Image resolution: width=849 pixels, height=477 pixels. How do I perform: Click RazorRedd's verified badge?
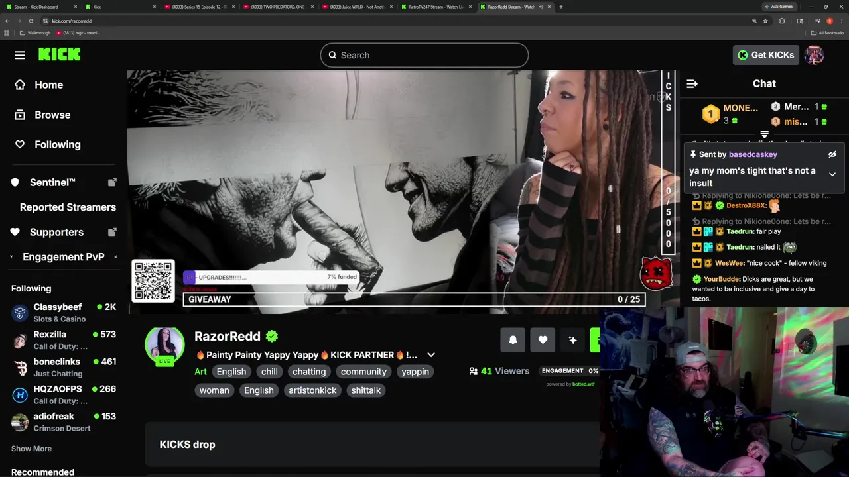[272, 336]
